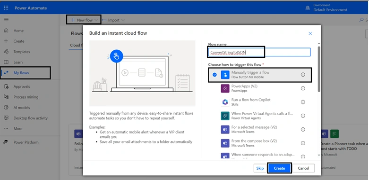Click the Cancel button

(x=303, y=168)
